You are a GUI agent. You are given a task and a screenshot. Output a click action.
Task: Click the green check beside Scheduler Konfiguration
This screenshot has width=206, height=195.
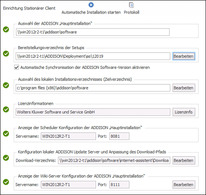6,134
